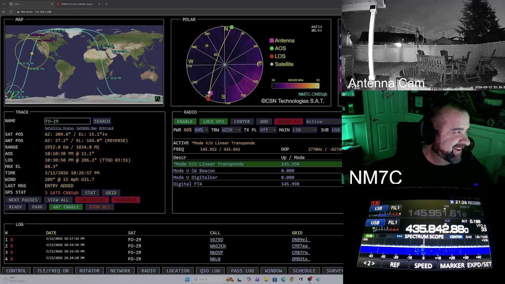Open grid DN09el link in log
The width and height of the screenshot is (505, 284).
pos(300,239)
